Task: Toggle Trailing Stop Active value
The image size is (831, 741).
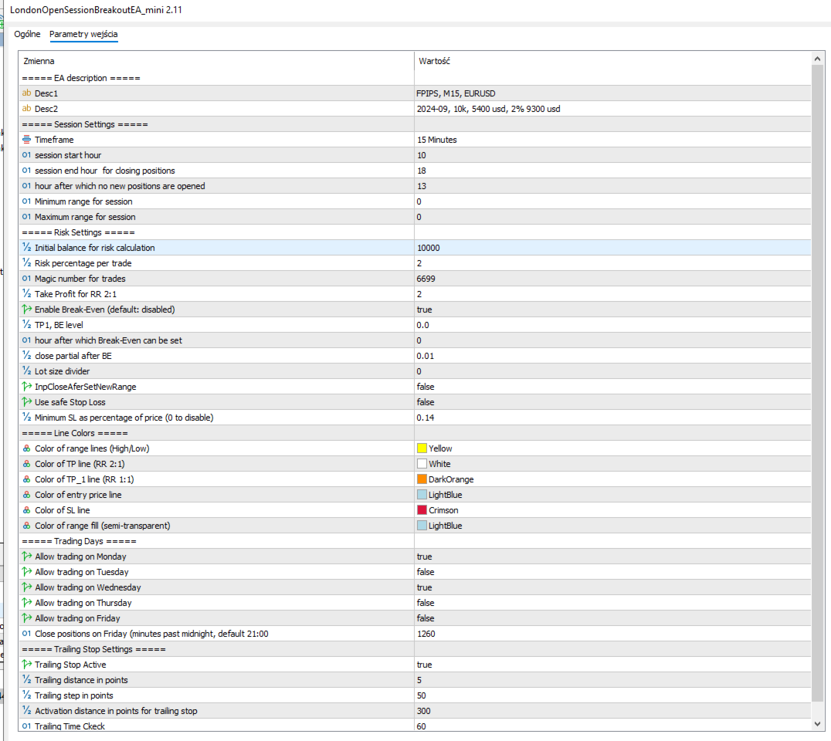Action: [x=424, y=665]
